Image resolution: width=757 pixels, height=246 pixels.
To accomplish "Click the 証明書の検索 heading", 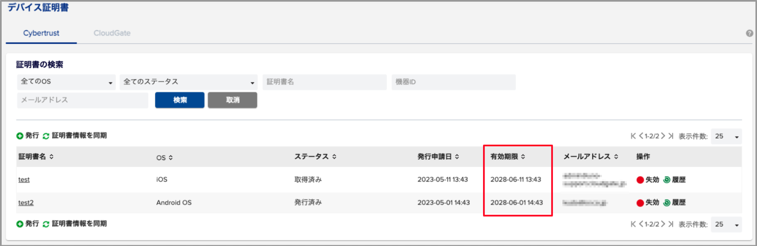I will (40, 64).
